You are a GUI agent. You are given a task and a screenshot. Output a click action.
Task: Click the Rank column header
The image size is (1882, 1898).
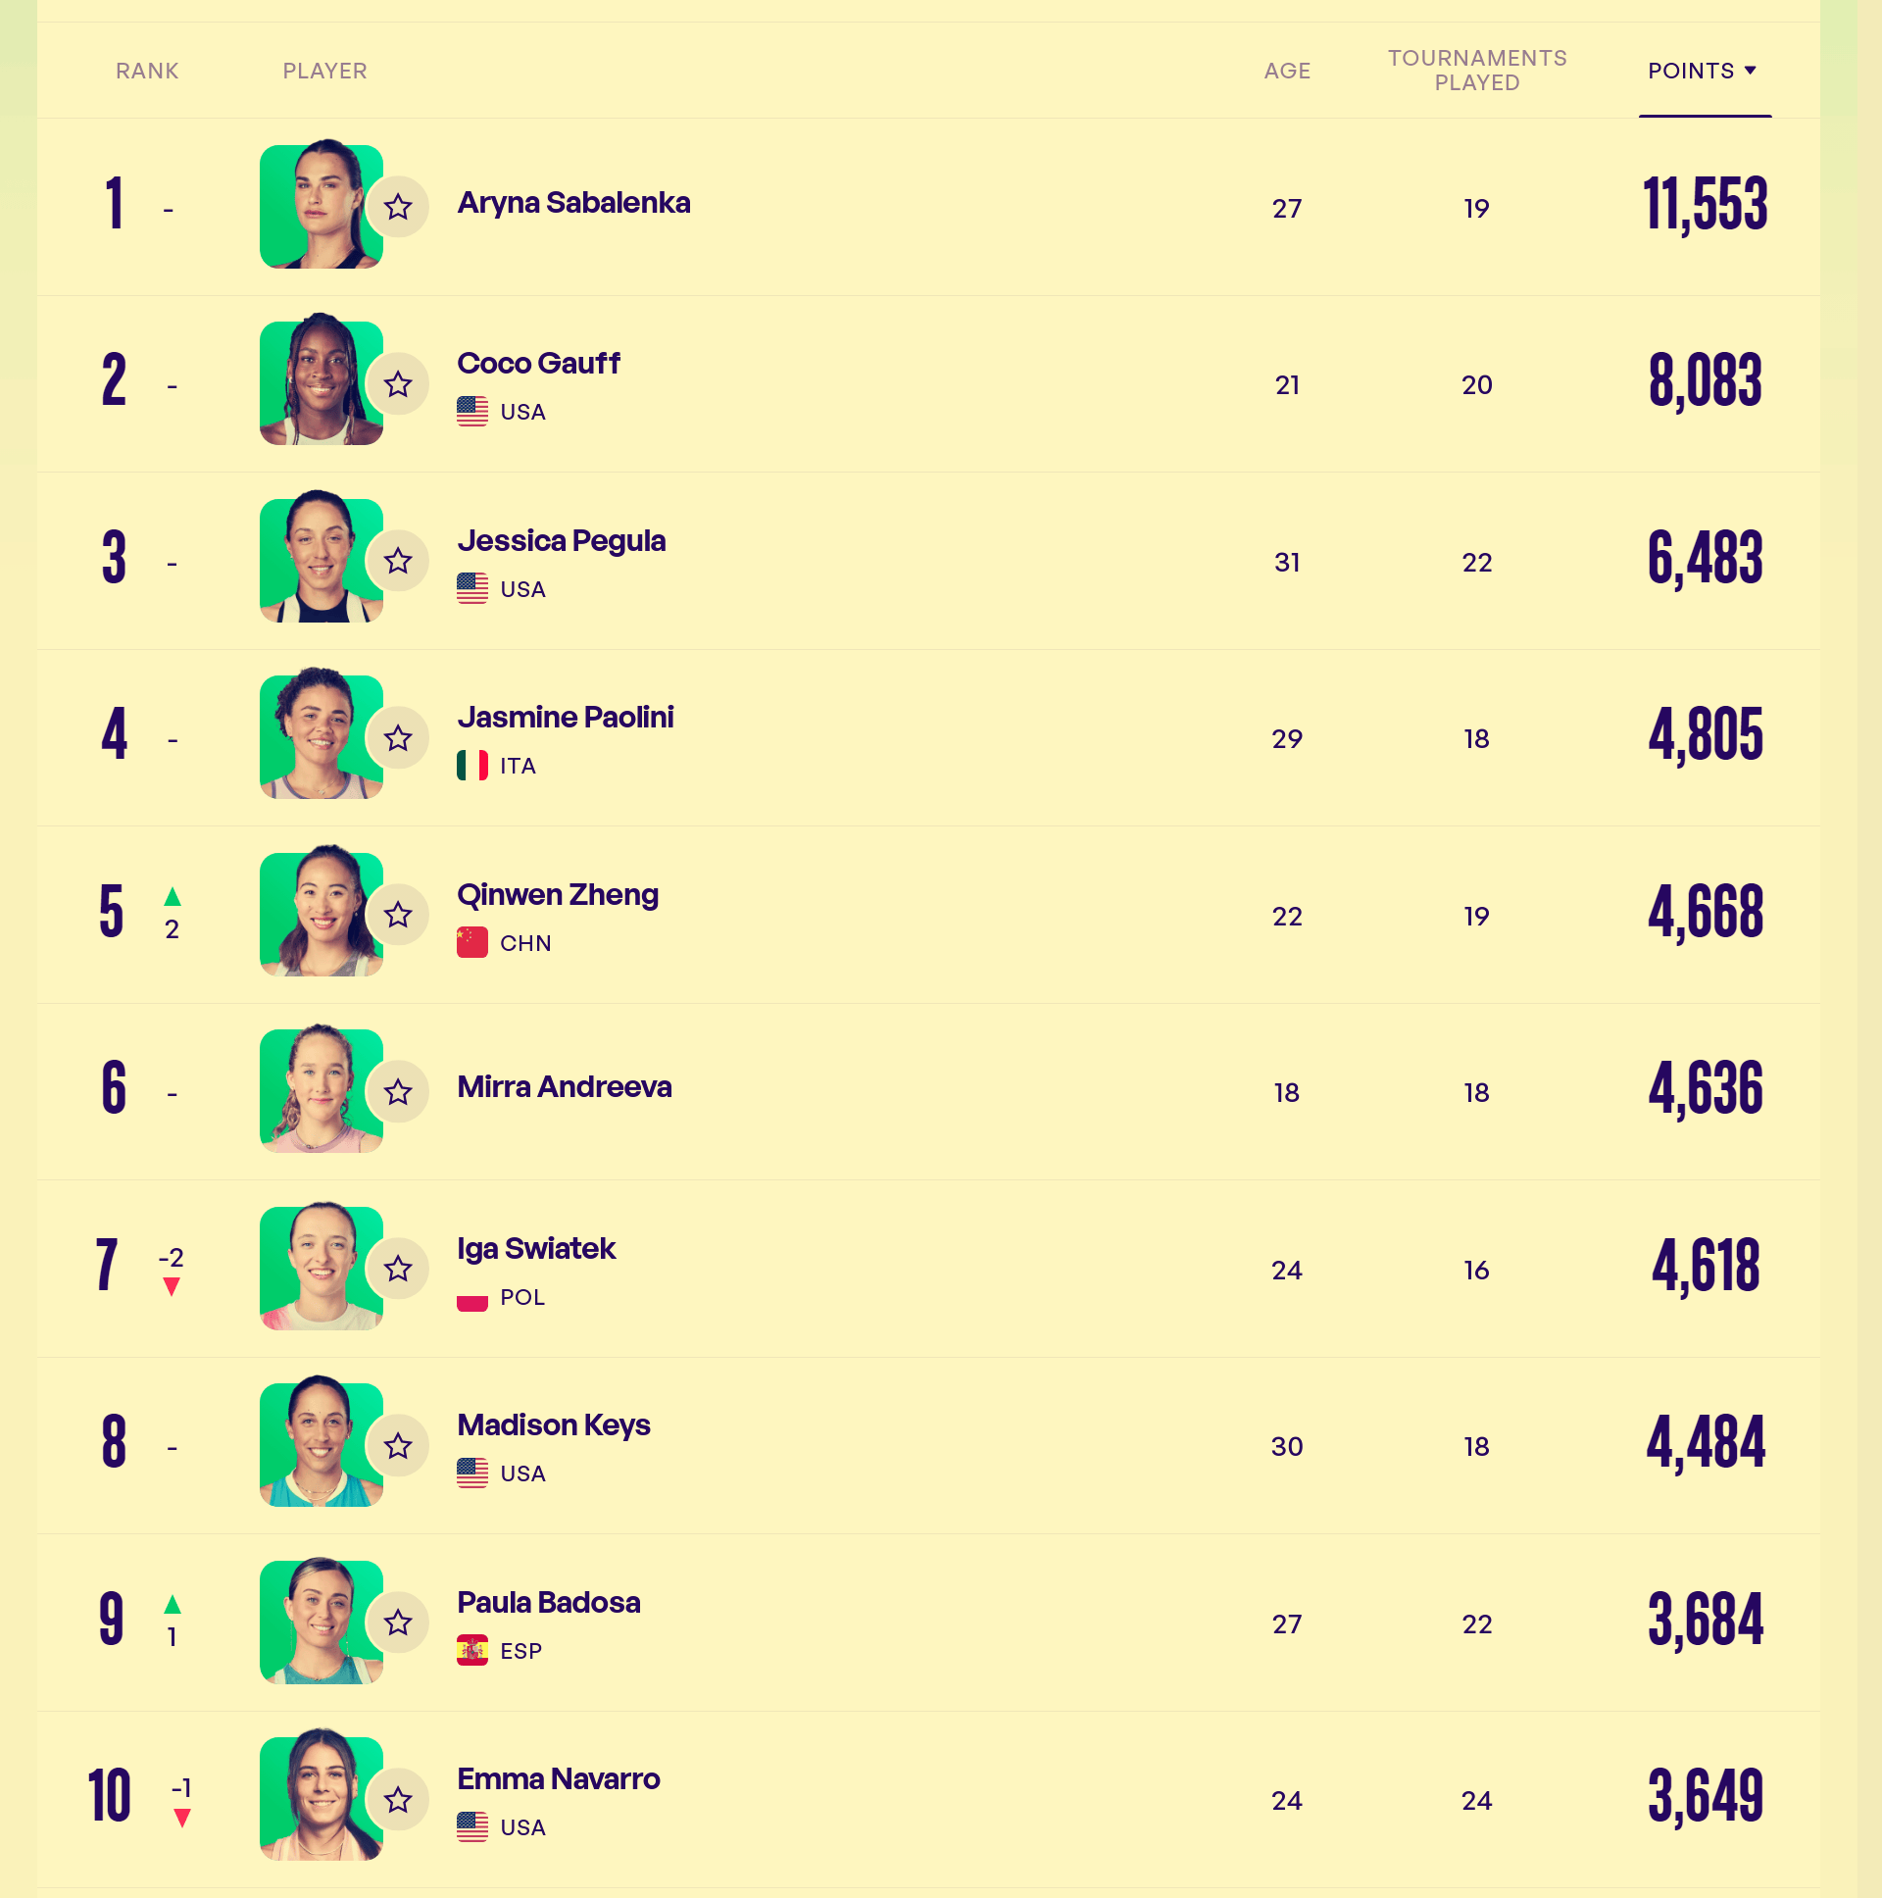tap(147, 71)
